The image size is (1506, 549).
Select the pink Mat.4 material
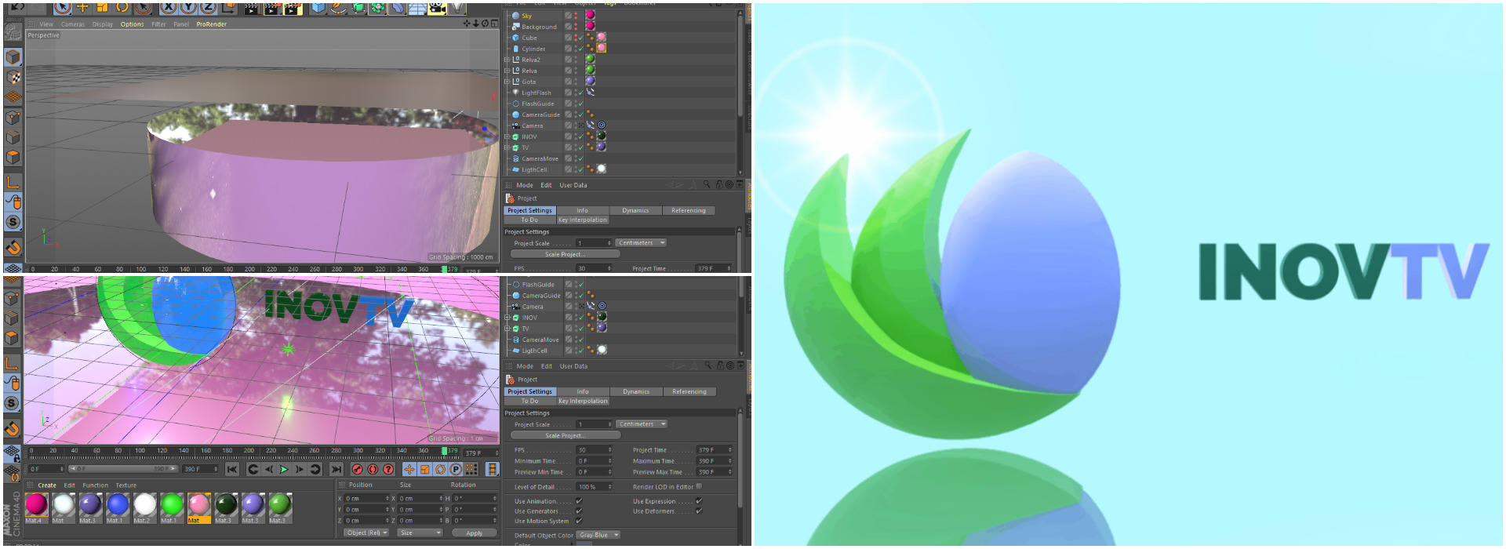(36, 508)
